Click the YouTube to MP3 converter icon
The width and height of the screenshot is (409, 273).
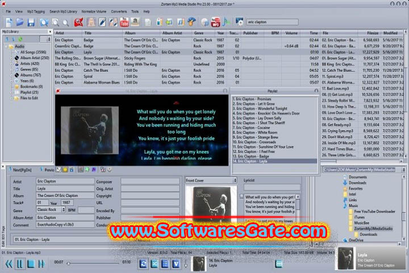point(215,22)
